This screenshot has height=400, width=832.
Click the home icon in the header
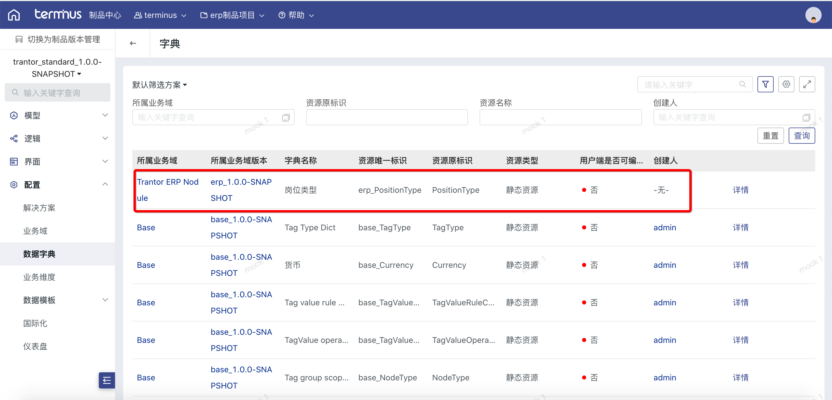[x=14, y=15]
